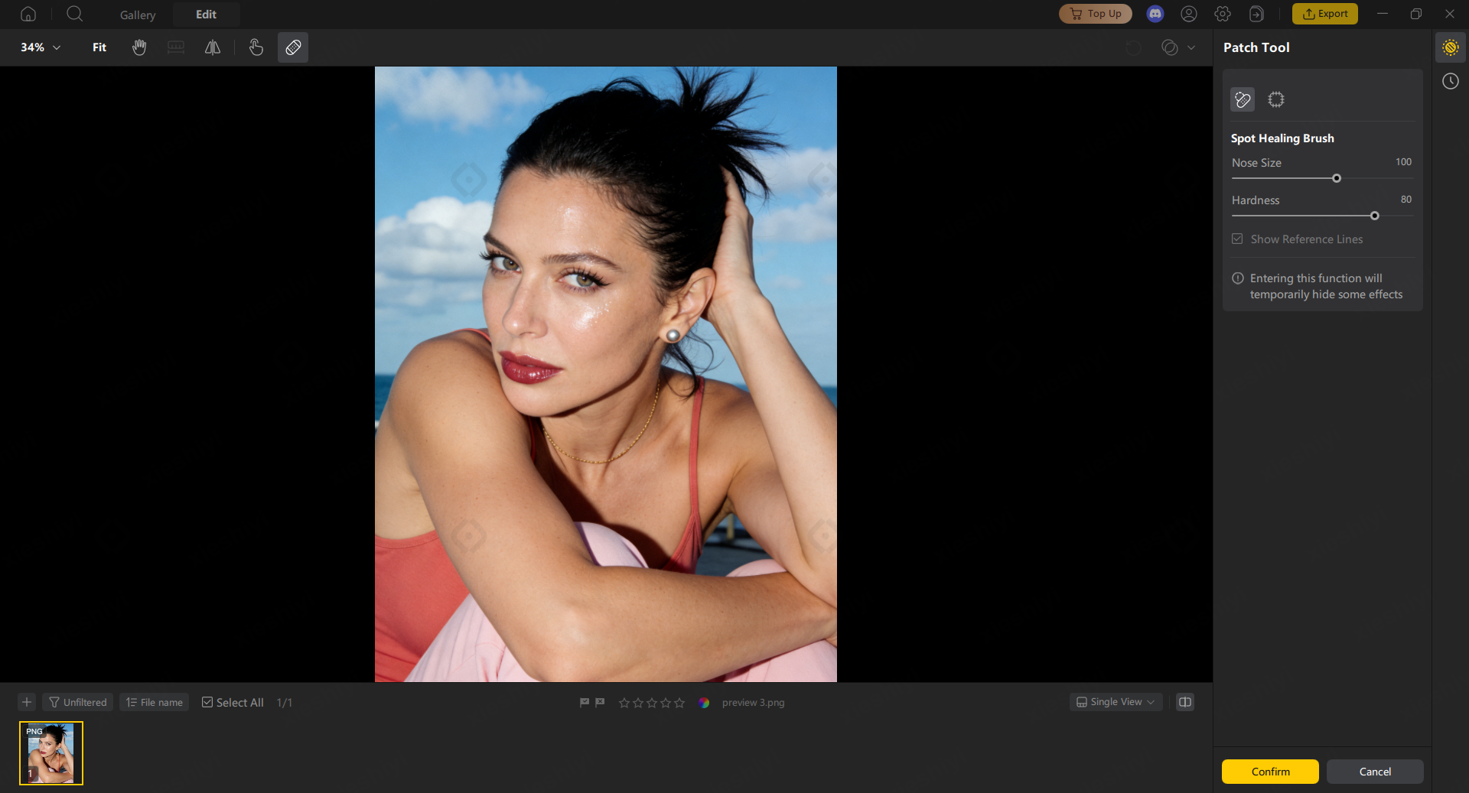Select the touch finger tool
This screenshot has width=1469, height=793.
(256, 47)
